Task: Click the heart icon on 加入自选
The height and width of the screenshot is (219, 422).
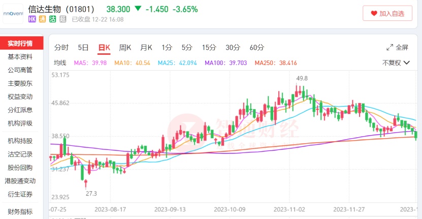Action: point(374,13)
